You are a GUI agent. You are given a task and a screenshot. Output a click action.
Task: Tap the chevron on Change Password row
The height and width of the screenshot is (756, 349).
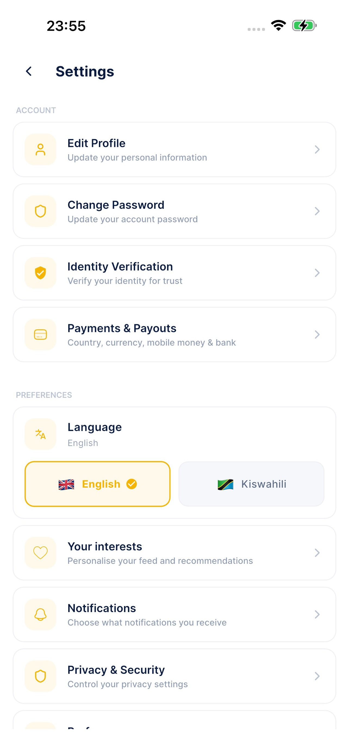point(317,211)
